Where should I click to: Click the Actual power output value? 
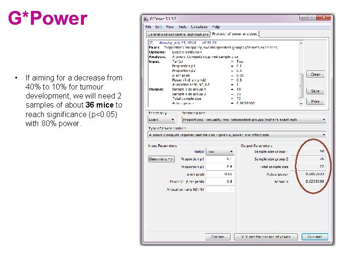(x=308, y=174)
